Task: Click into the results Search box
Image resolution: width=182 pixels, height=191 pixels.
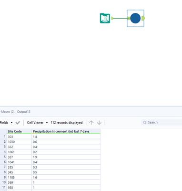Action: 162,122
